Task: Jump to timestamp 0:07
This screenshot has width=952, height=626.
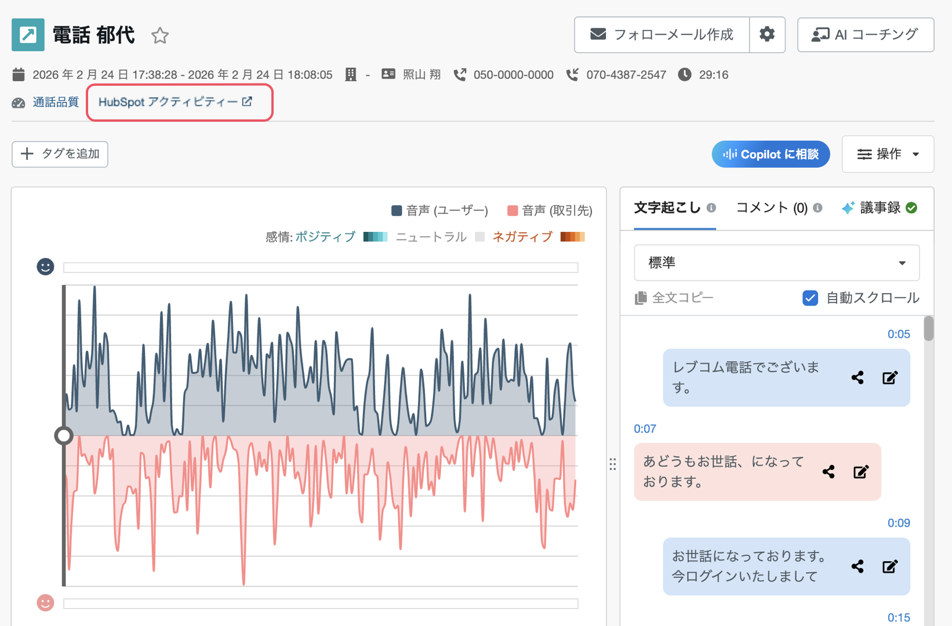Action: click(645, 428)
